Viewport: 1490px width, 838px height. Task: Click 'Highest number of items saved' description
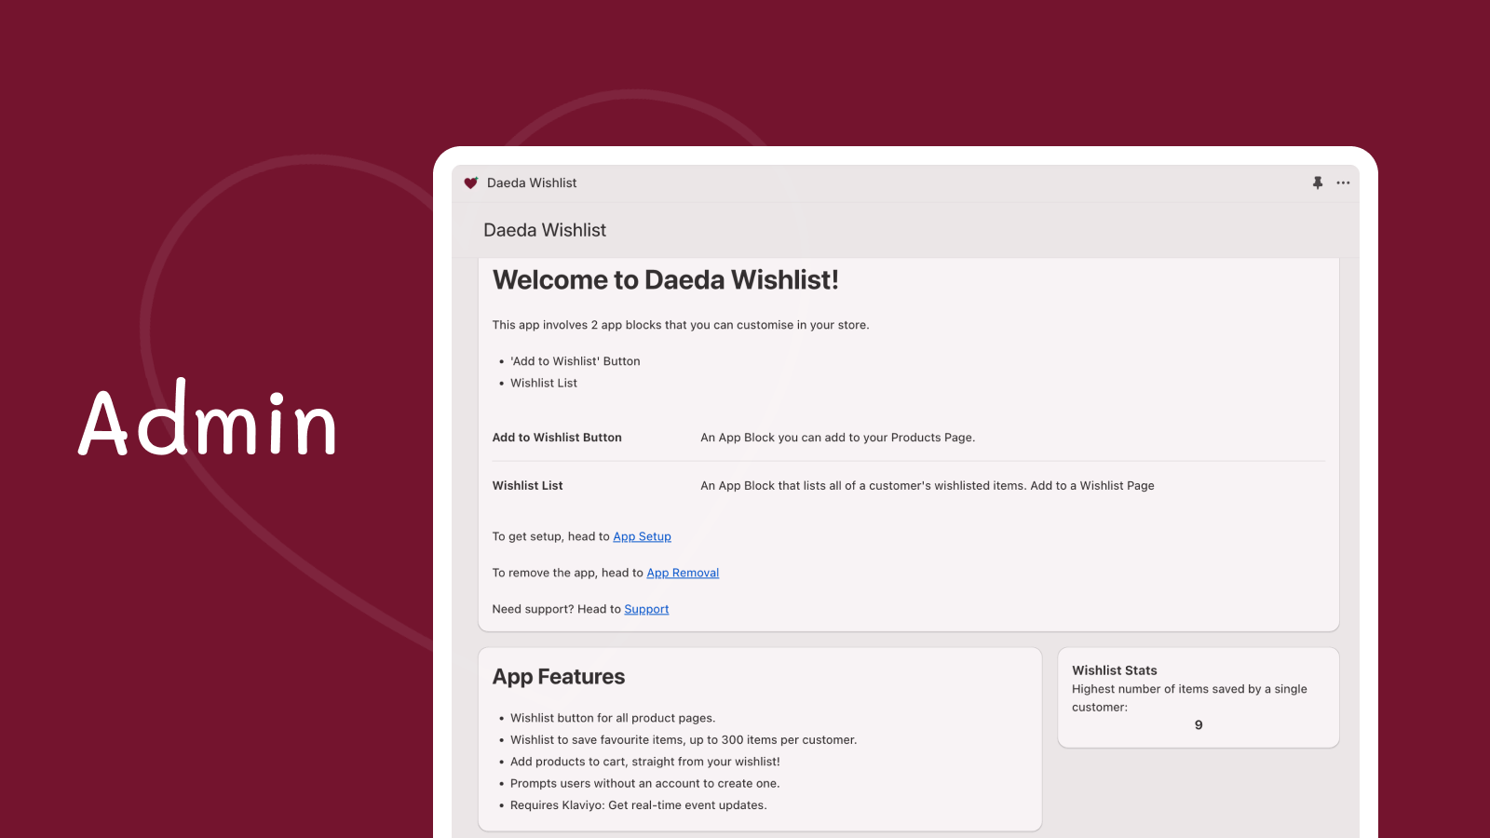coord(1189,698)
